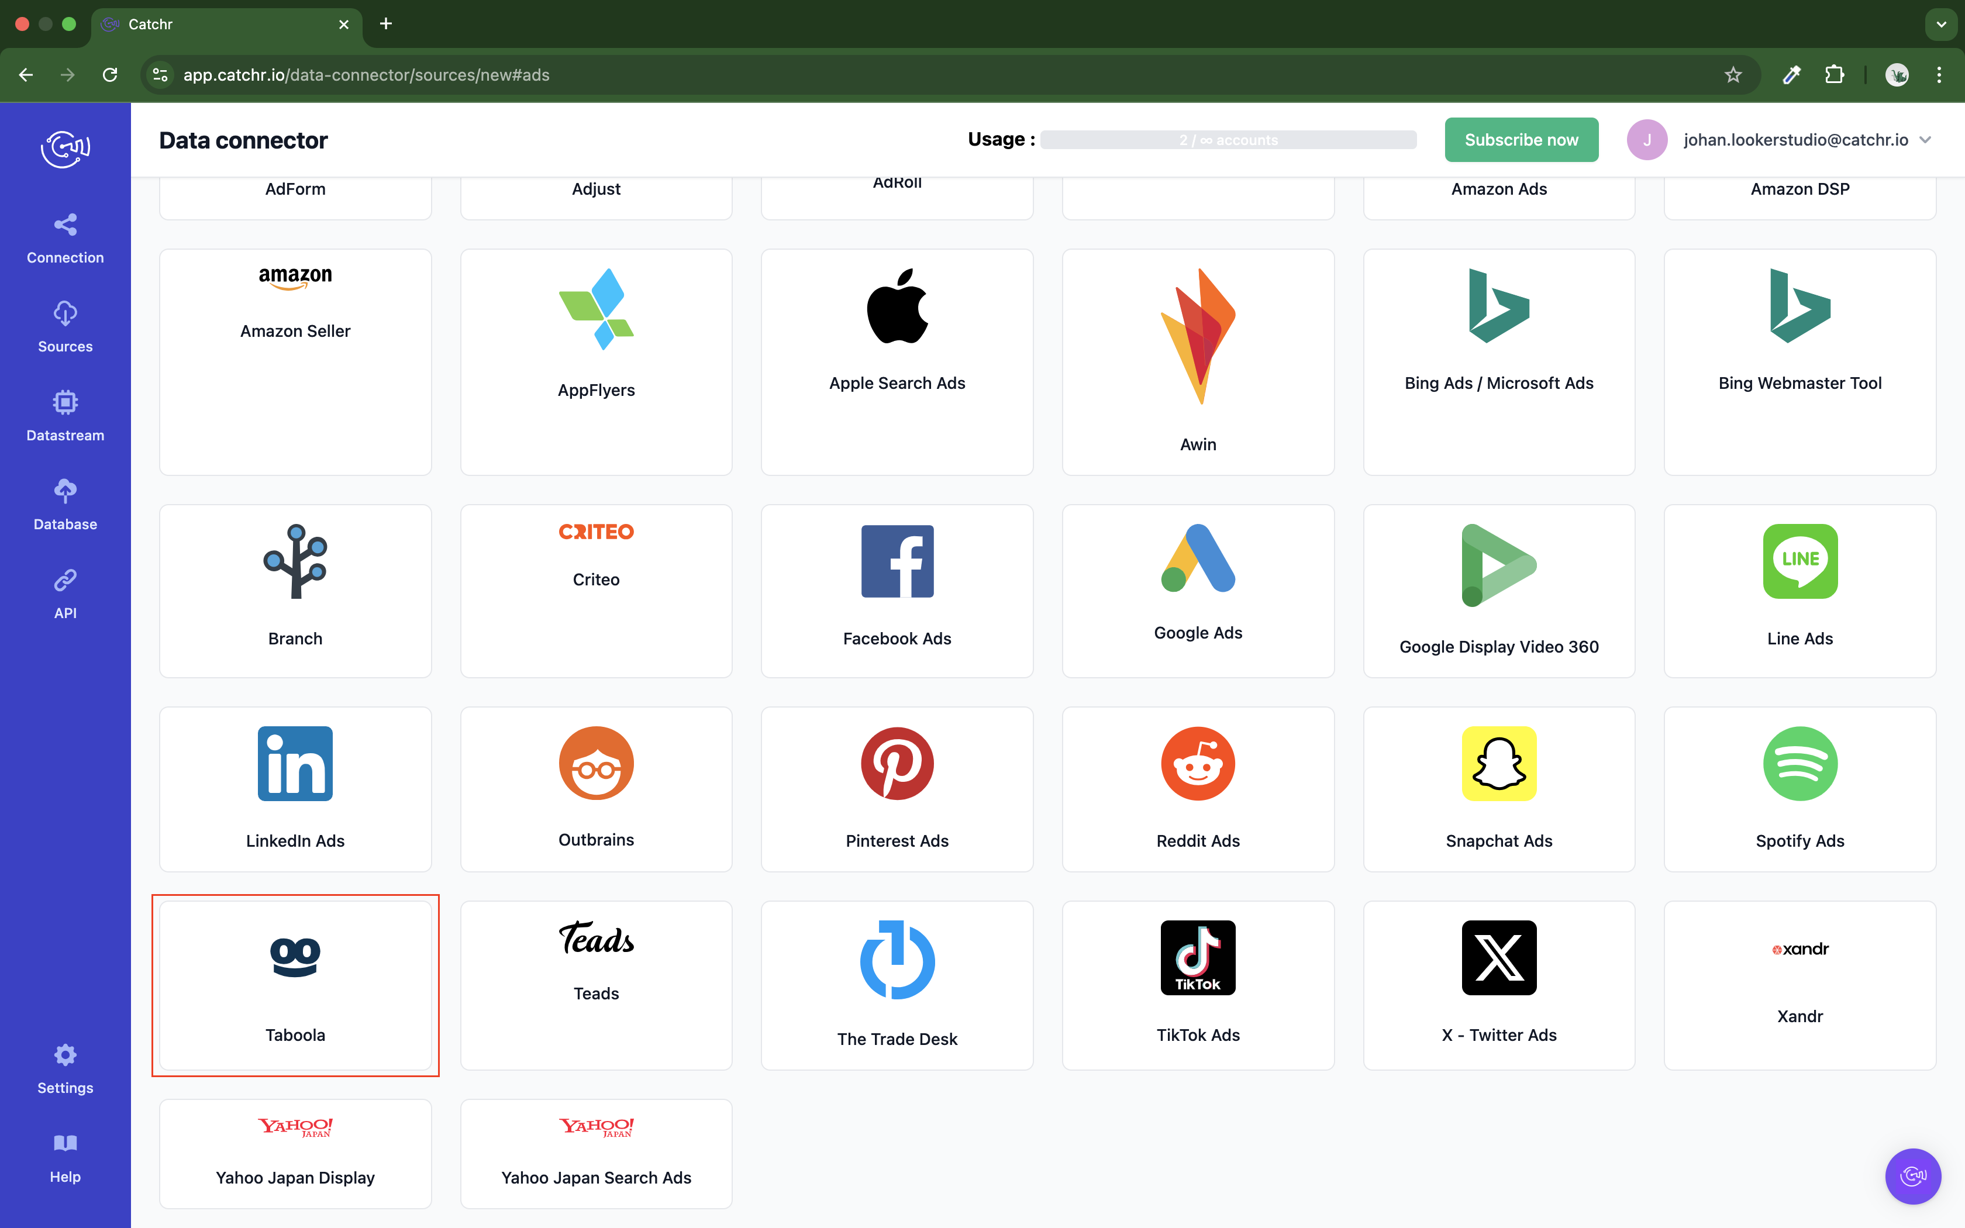Click the Adjust card label

point(596,188)
